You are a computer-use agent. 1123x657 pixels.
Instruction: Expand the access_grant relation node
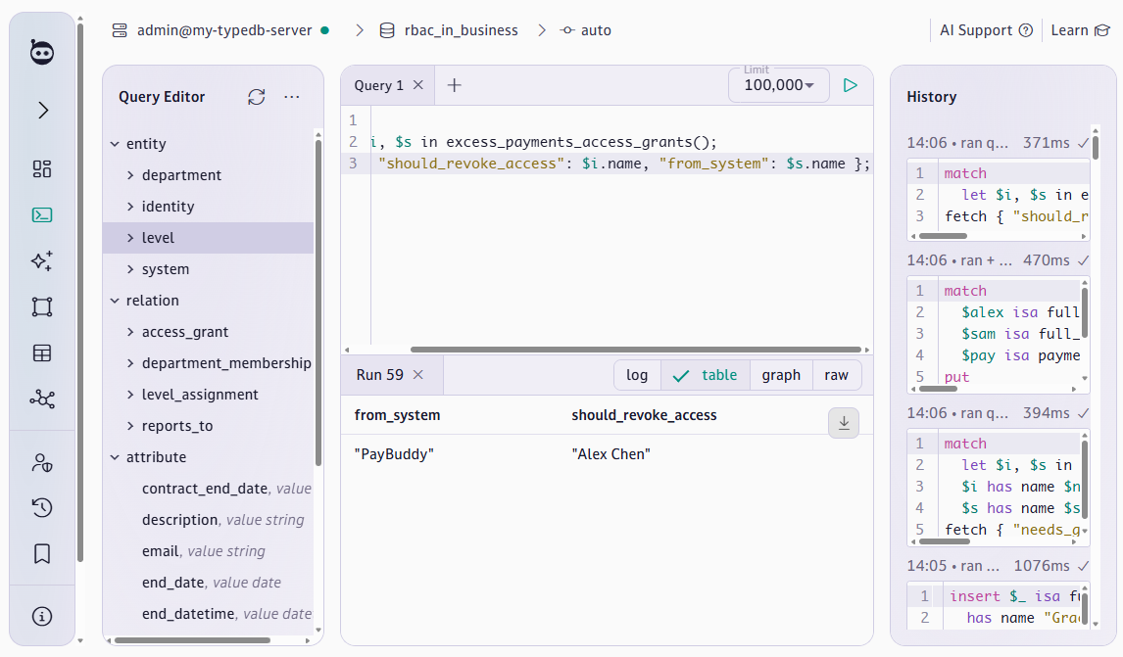click(x=130, y=332)
